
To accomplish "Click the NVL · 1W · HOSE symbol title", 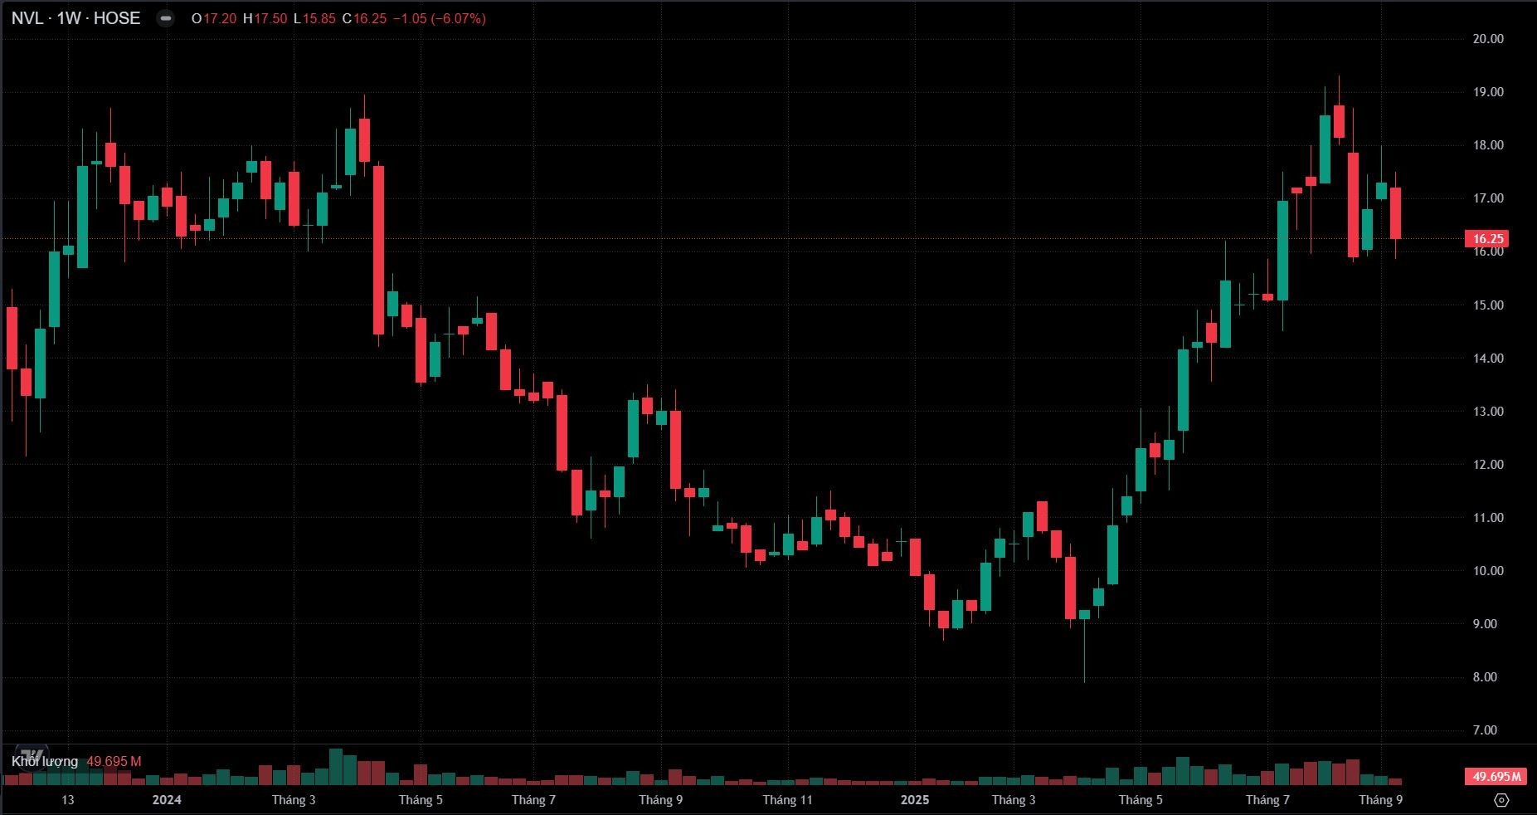I will coord(75,18).
